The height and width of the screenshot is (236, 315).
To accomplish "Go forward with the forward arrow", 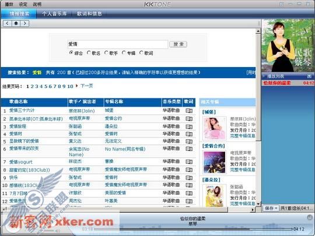I will point(24,23).
